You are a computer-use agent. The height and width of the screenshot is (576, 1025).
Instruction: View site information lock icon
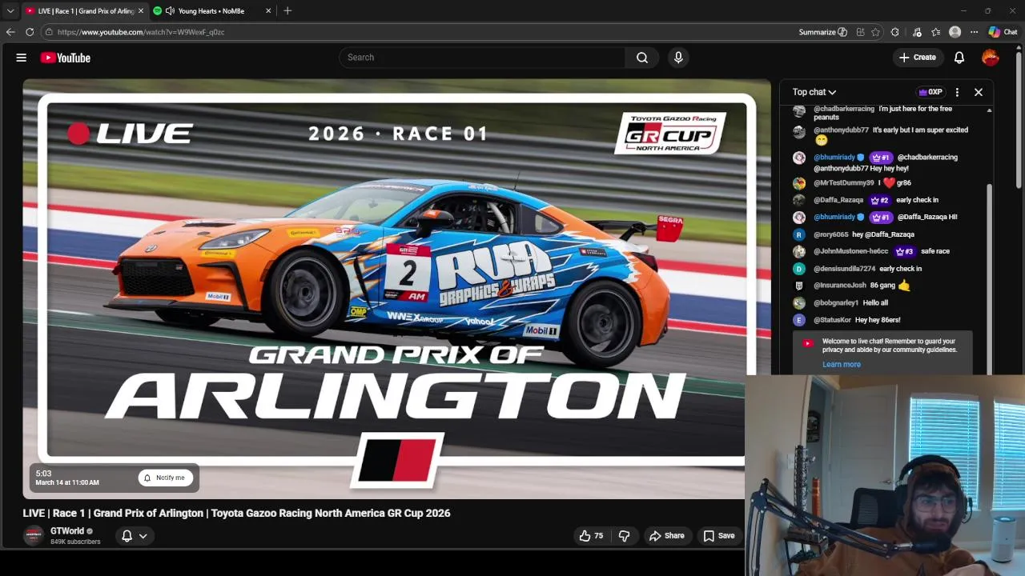click(49, 32)
